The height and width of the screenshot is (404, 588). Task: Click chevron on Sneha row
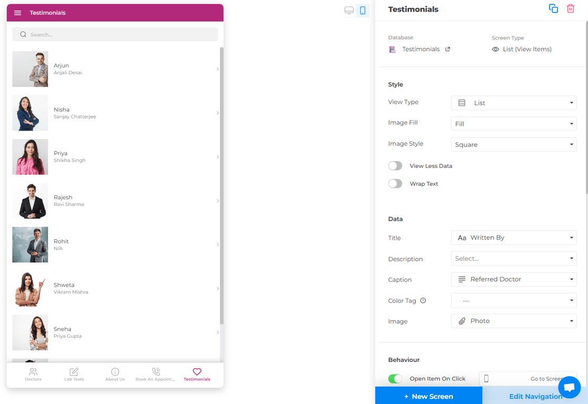tap(217, 332)
